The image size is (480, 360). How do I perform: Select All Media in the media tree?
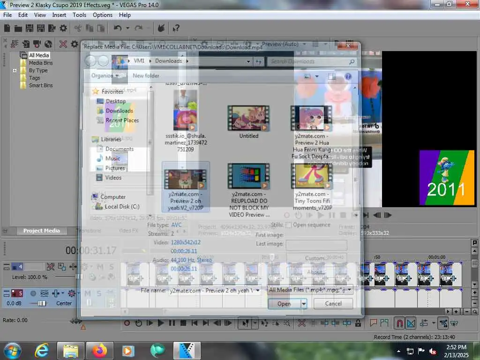click(39, 55)
